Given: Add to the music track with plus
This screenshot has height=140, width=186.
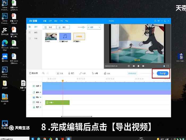Looking at the screenshot, I should (x=40, y=92).
